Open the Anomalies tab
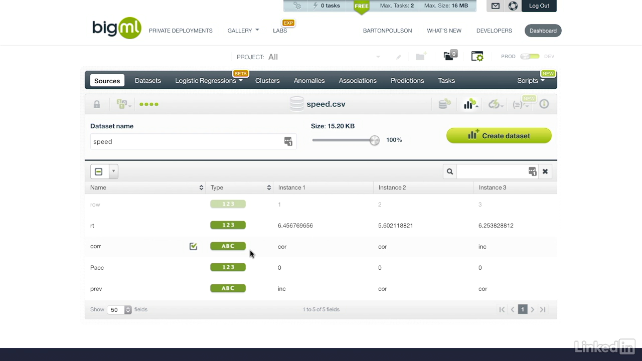 tap(309, 80)
